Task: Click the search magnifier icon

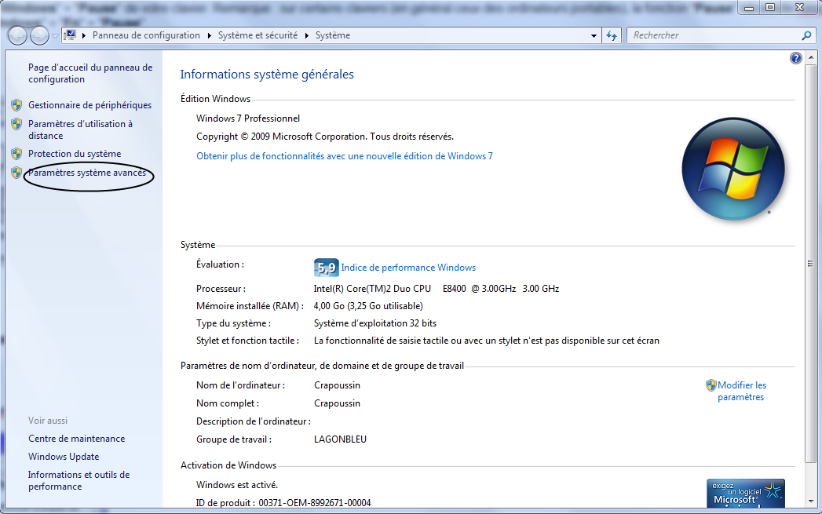Action: pos(807,35)
